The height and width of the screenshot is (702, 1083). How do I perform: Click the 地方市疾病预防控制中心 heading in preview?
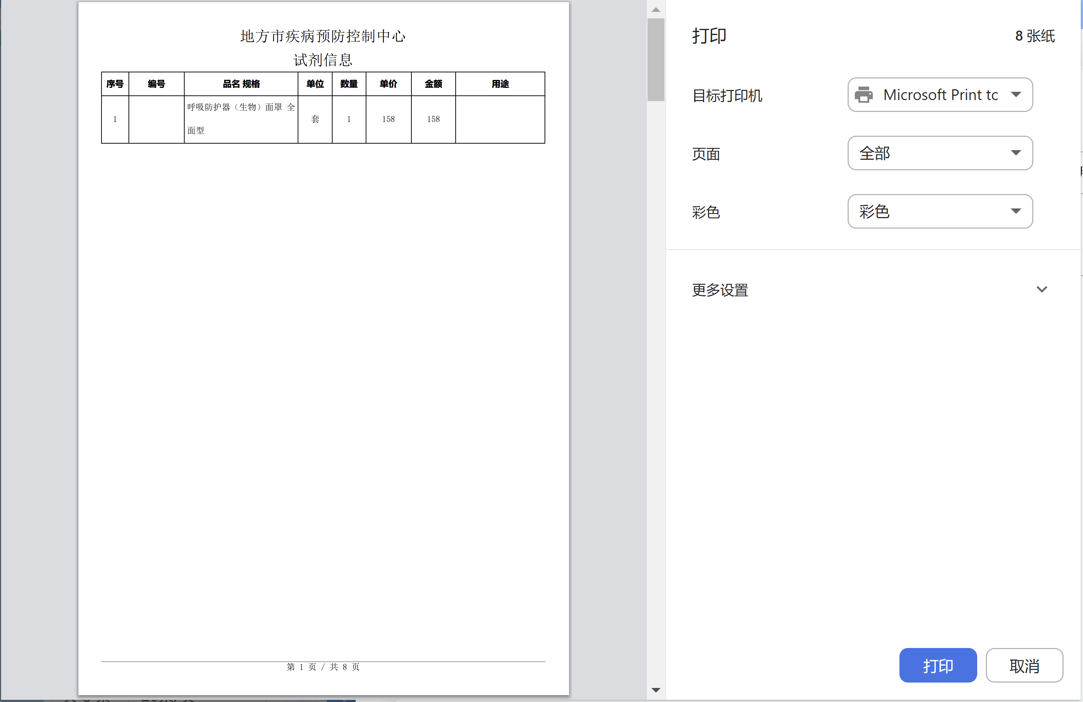[323, 36]
